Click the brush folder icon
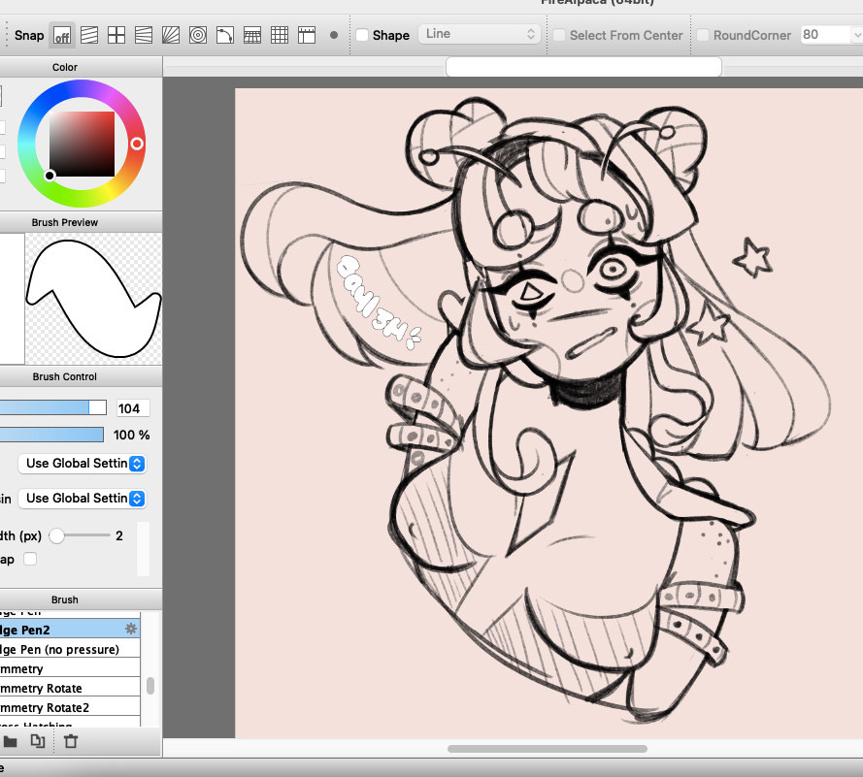Image resolution: width=863 pixels, height=777 pixels. [11, 742]
